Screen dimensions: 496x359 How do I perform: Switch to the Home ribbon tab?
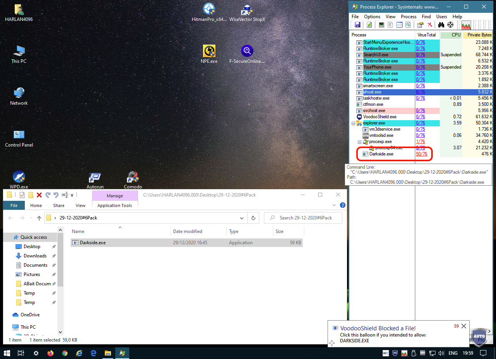click(x=36, y=205)
